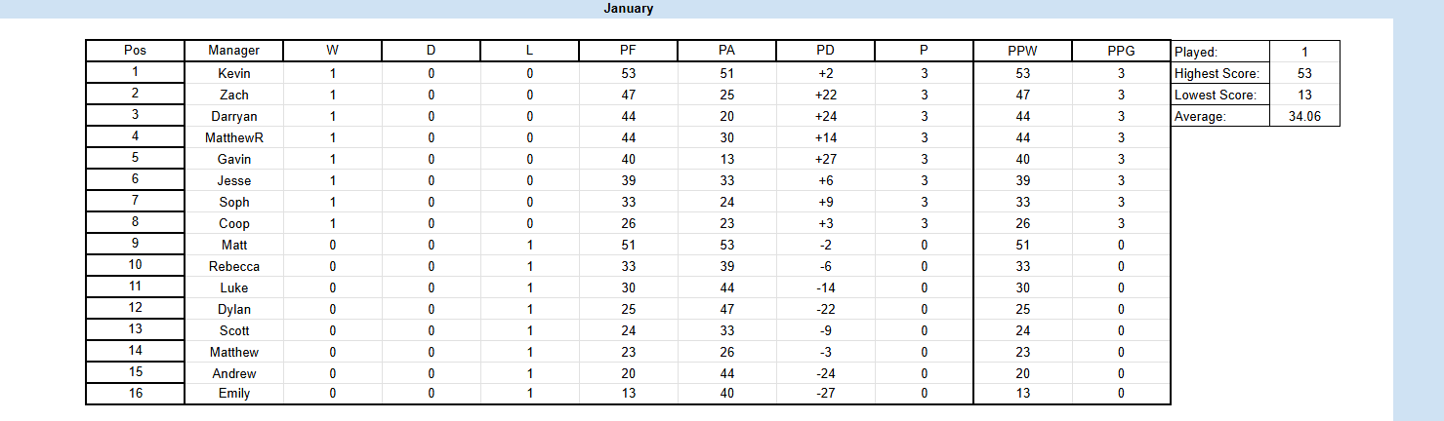Viewport: 1444px width, 421px height.
Task: Select the Lowest Score label cell
Action: click(x=1219, y=95)
